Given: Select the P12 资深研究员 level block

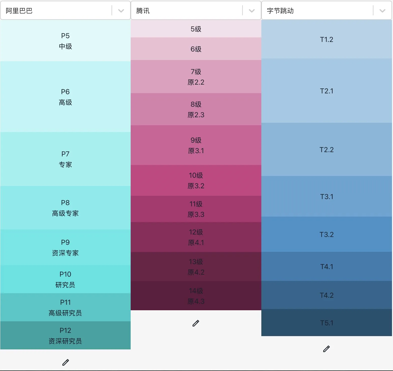Looking at the screenshot, I should coord(65,335).
